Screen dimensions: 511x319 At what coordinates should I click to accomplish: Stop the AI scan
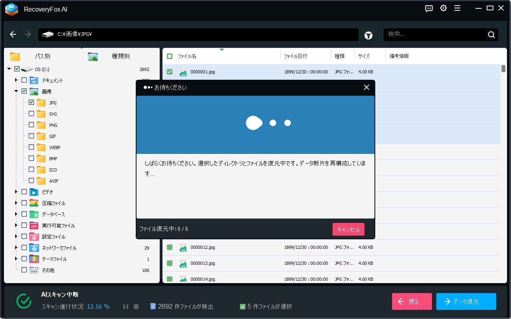[x=136, y=306]
